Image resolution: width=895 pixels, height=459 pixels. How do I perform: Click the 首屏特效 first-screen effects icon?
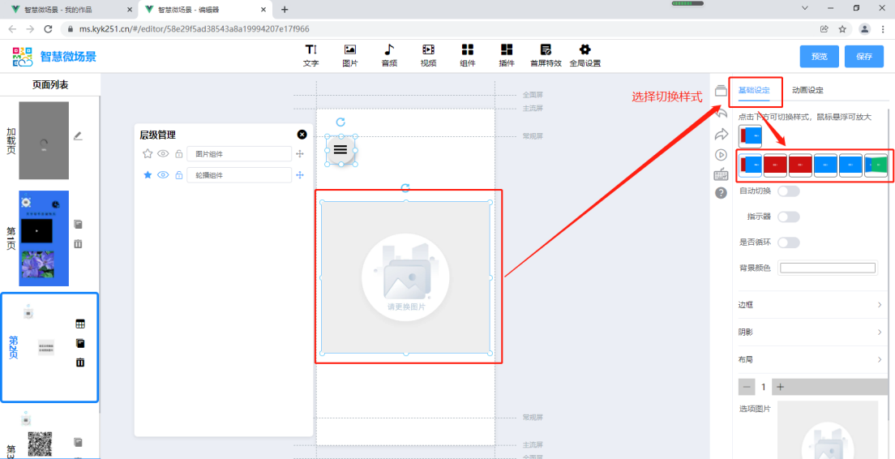(x=546, y=55)
